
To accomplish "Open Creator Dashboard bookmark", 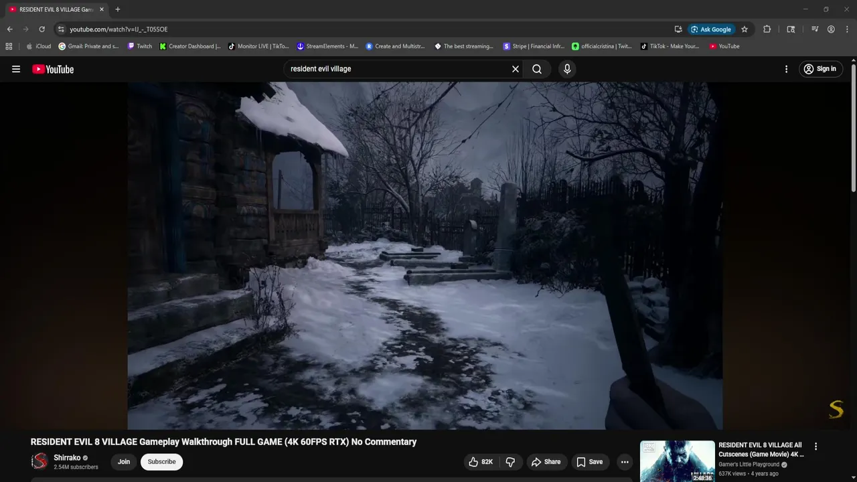I will (190, 46).
